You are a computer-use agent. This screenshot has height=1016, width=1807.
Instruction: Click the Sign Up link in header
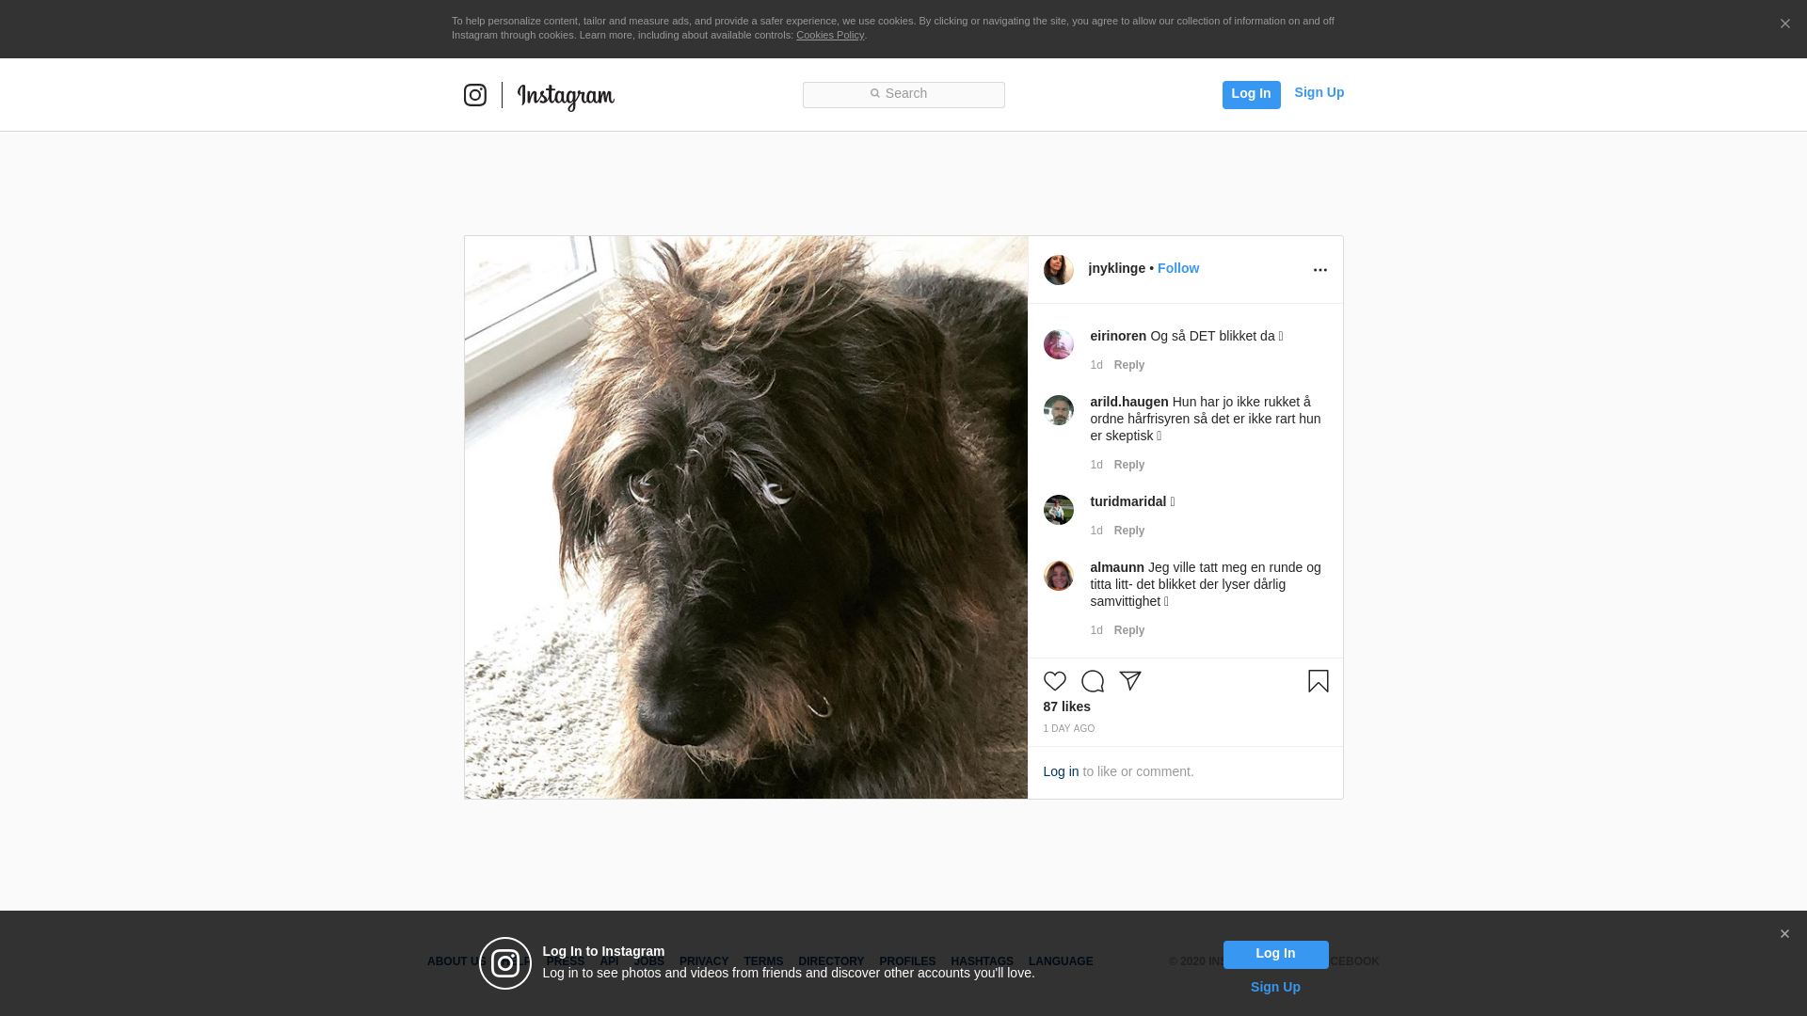click(1319, 92)
